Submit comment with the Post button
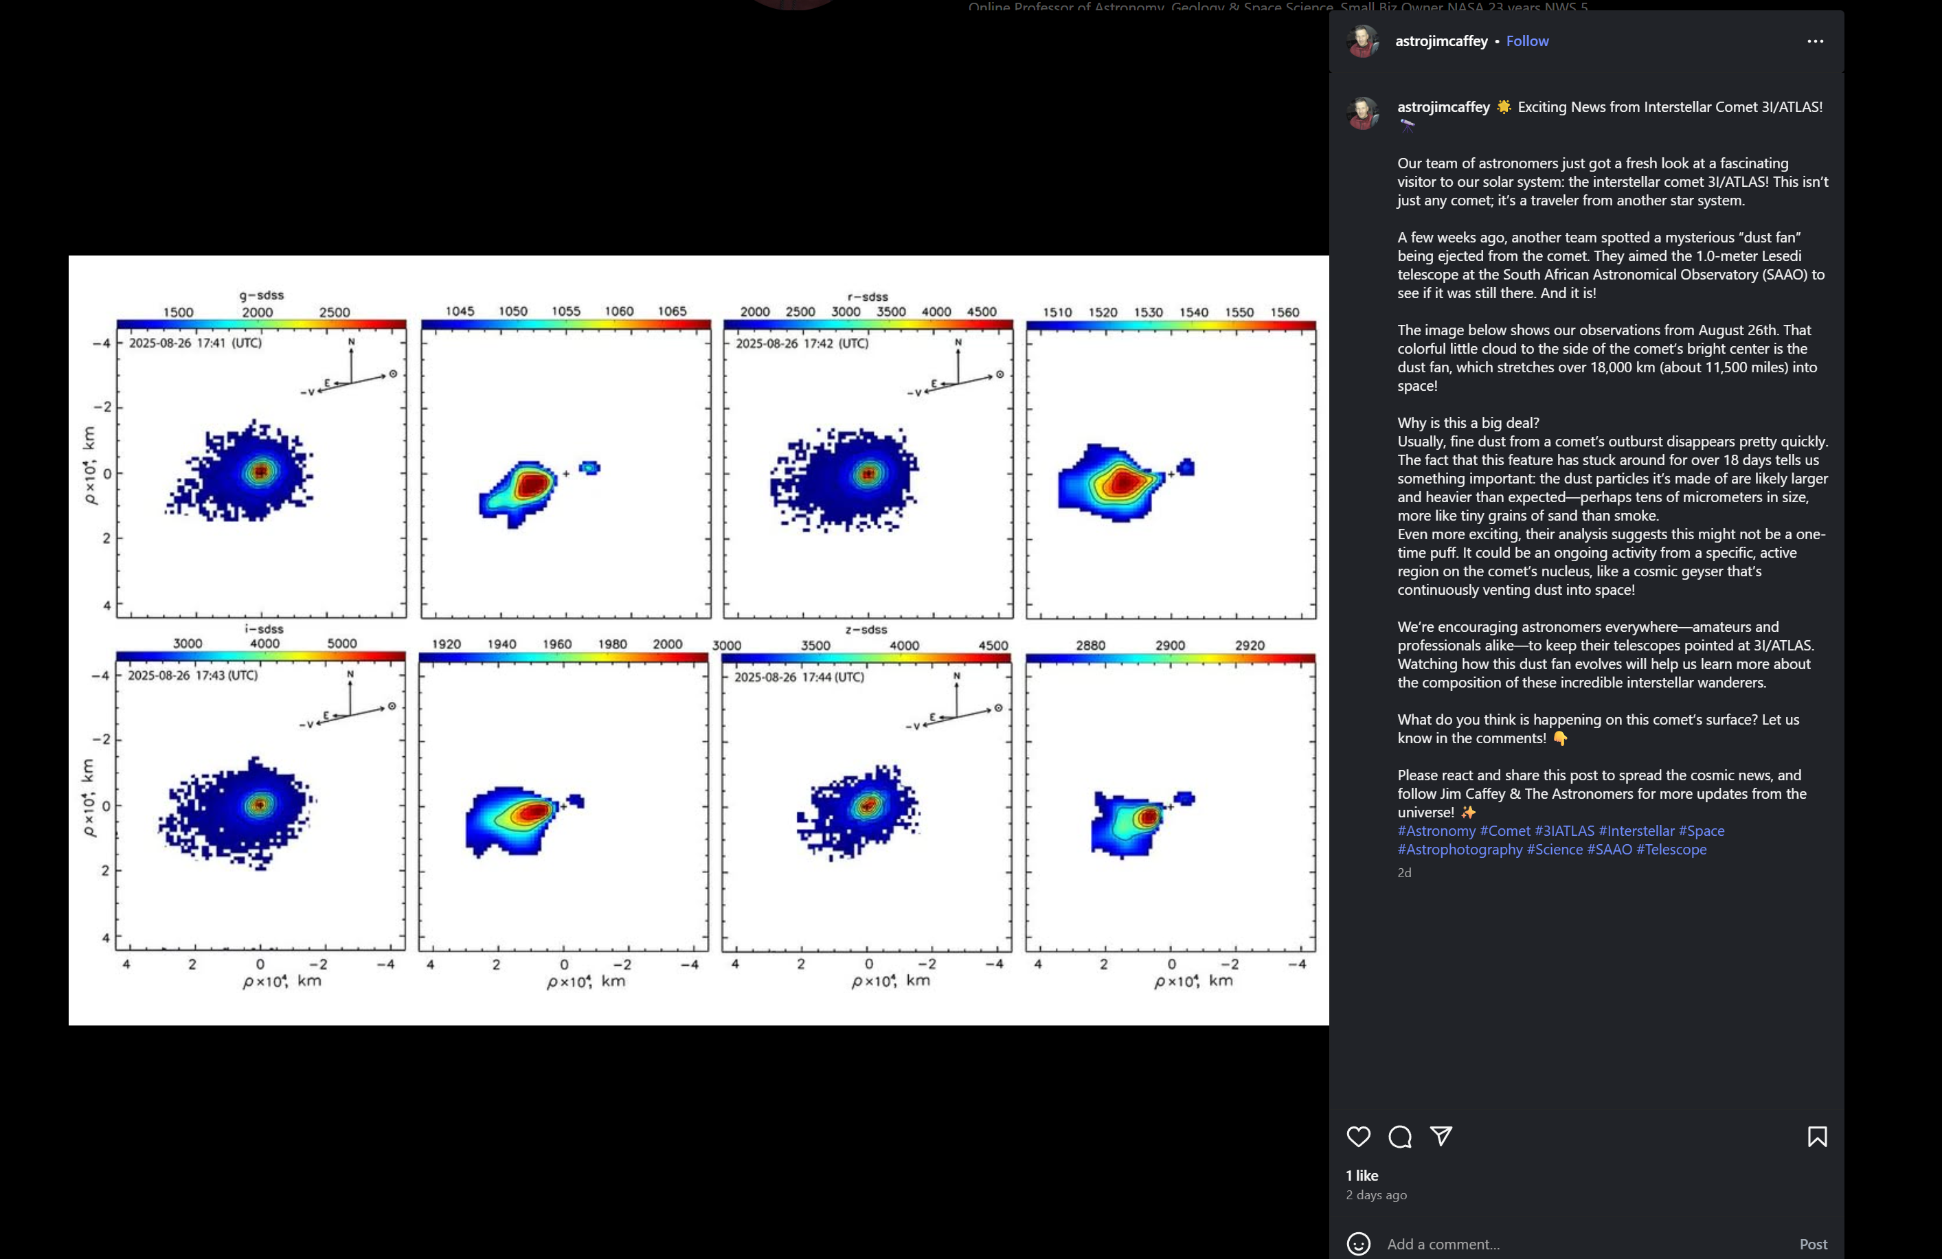This screenshot has width=1942, height=1259. 1813,1243
